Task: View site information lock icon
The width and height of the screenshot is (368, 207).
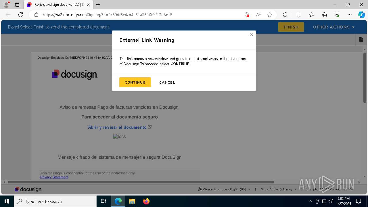Action: pyautogui.click(x=36, y=15)
